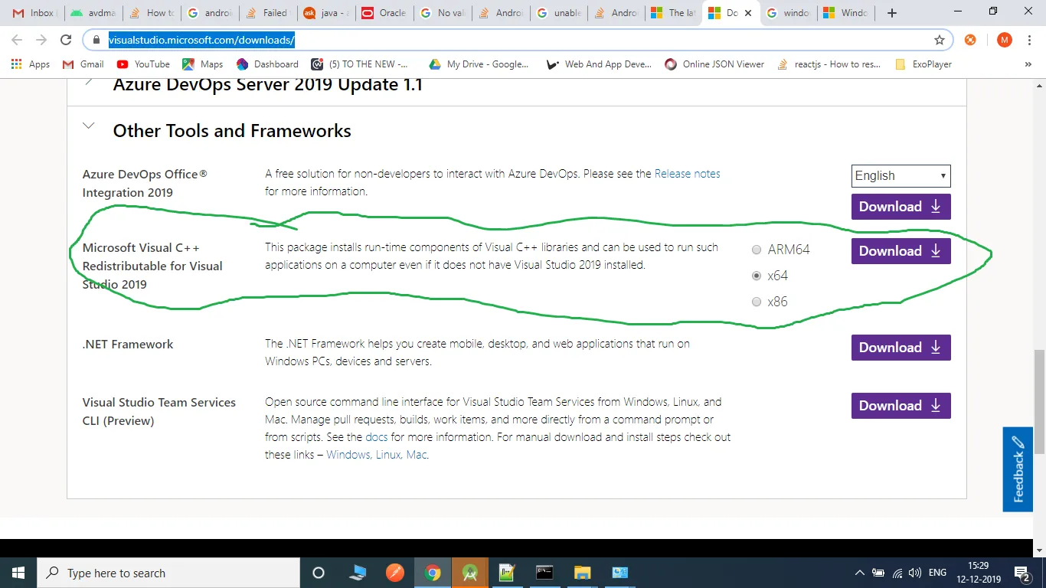Switch to the 'java - a' tab
The width and height of the screenshot is (1046, 588).
[x=325, y=12]
